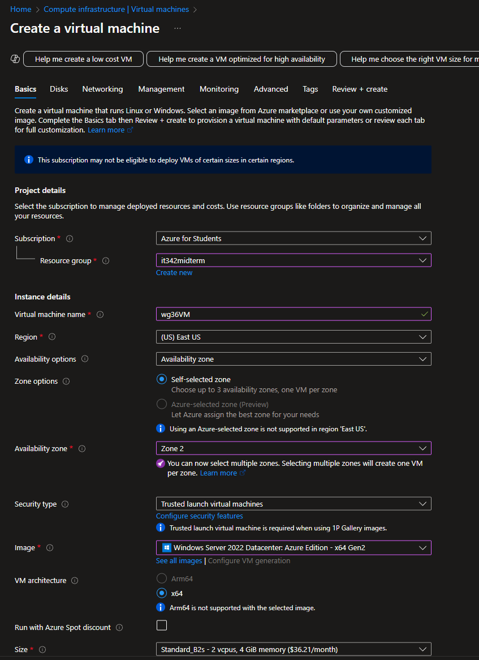Show info tooltip for Virtual machine name
Viewport: 479px width, 660px height.
click(100, 315)
